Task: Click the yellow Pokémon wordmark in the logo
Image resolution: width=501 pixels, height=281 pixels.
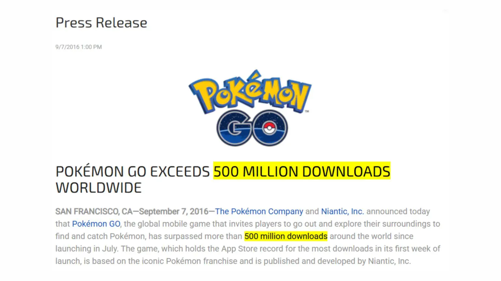Action: point(250,92)
